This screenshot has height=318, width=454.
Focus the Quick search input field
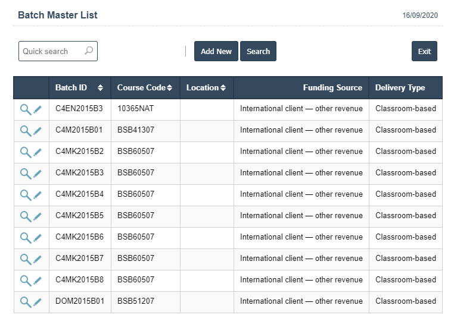coord(51,51)
